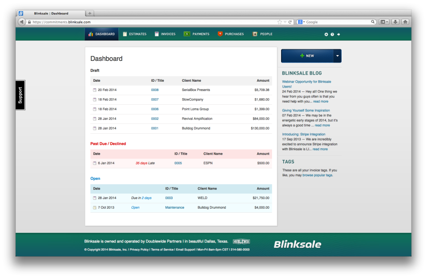Click the Doublewide logo badge in footer

tap(241, 242)
